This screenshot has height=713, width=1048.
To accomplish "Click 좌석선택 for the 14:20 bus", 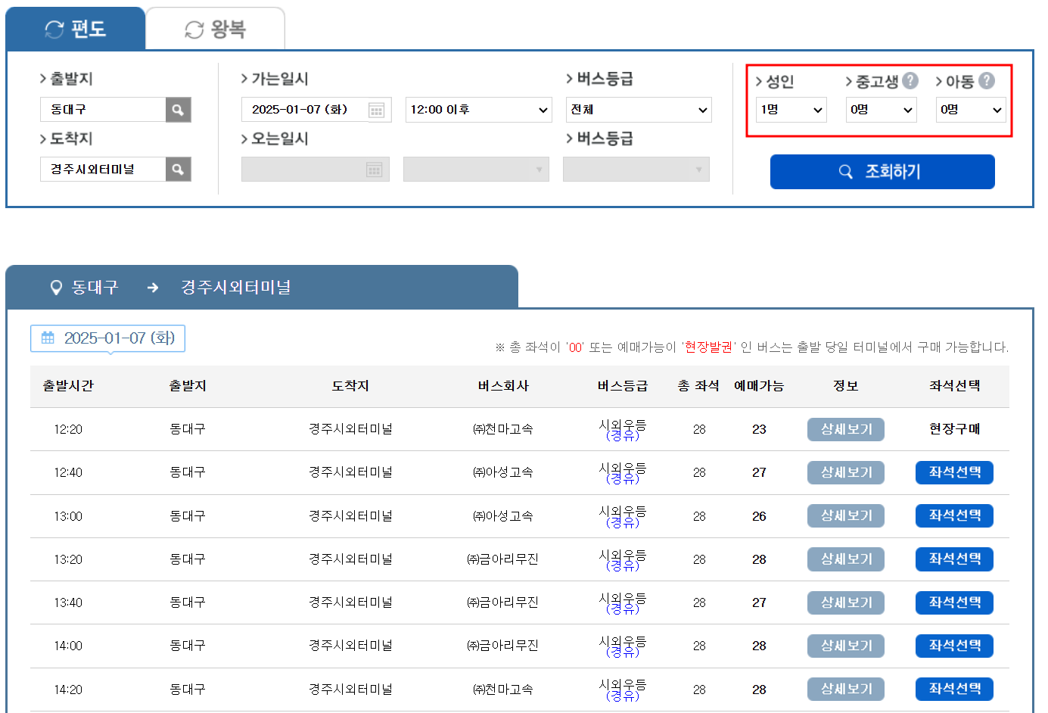I will (954, 689).
